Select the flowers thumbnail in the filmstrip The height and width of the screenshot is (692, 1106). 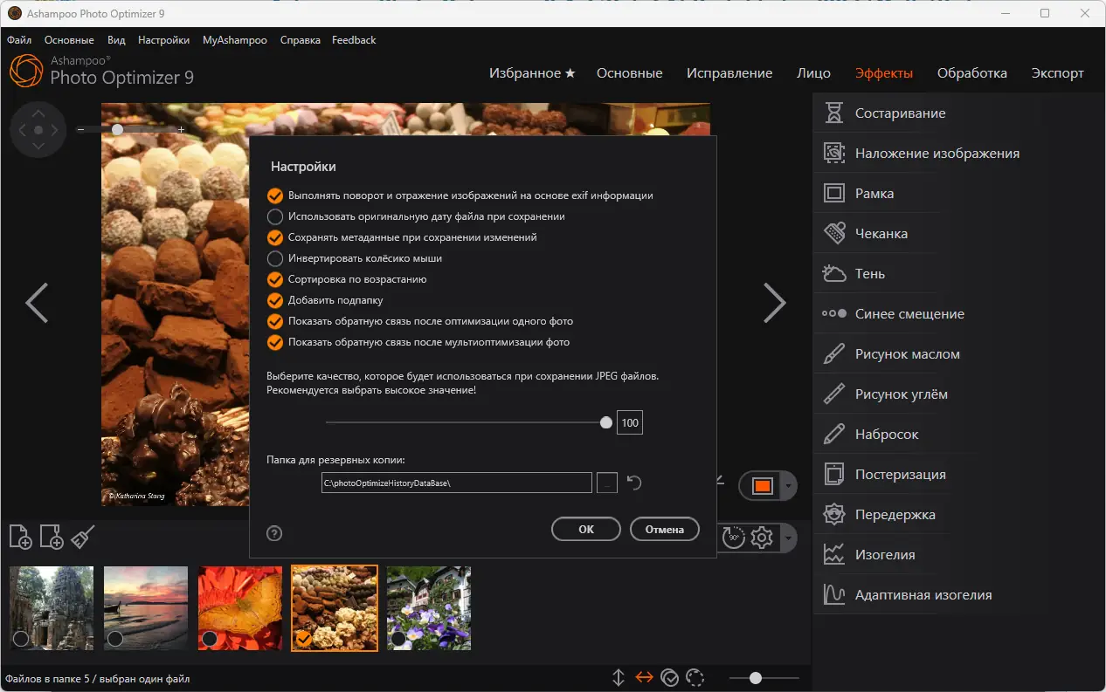coord(428,608)
